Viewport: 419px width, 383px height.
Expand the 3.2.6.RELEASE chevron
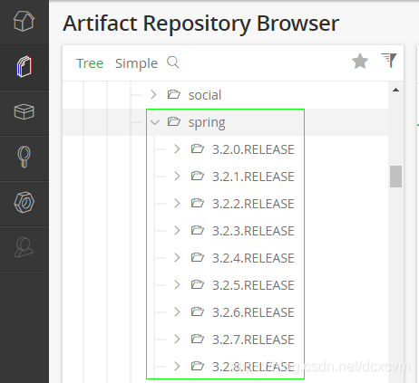pyautogui.click(x=177, y=312)
